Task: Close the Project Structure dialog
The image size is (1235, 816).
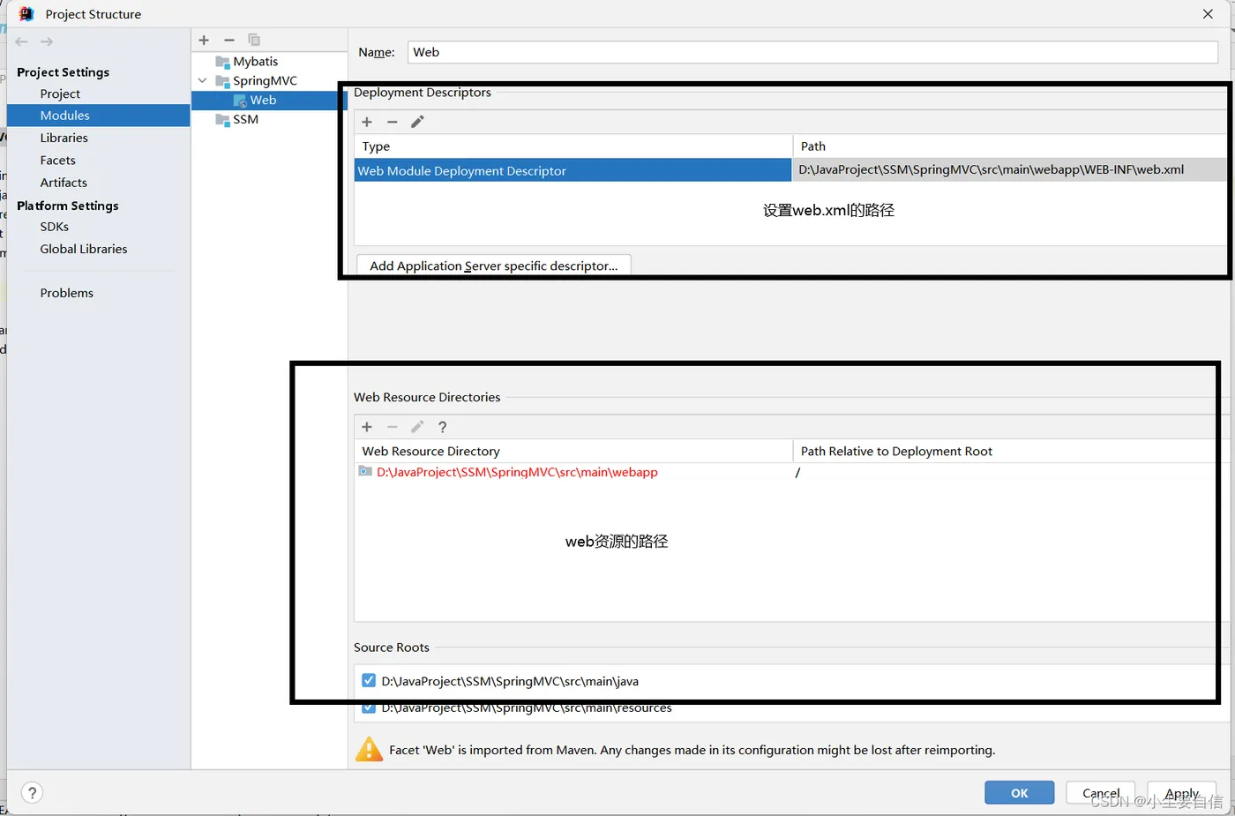Action: (1208, 14)
